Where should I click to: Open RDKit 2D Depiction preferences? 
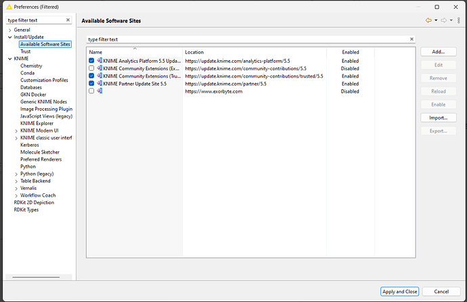34,203
